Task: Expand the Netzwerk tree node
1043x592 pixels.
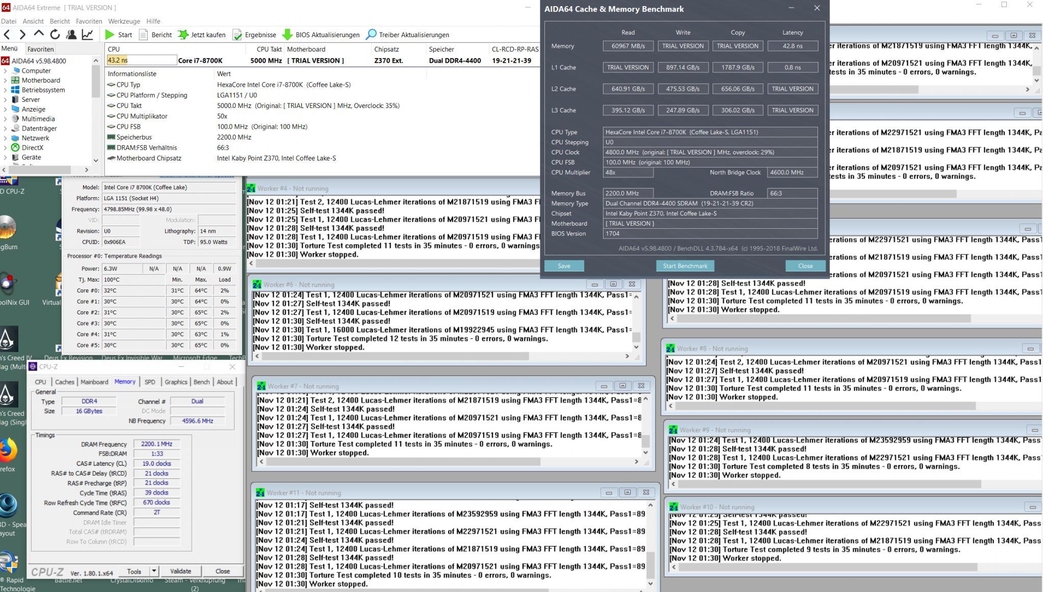Action: click(x=6, y=138)
